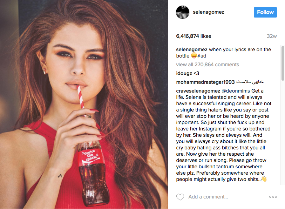
Task: Click the comments scrollbar thumb
Action: coord(283,63)
